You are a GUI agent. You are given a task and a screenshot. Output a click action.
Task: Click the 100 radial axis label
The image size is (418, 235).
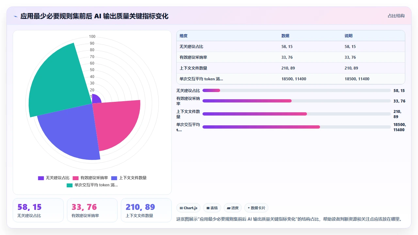coord(92,37)
